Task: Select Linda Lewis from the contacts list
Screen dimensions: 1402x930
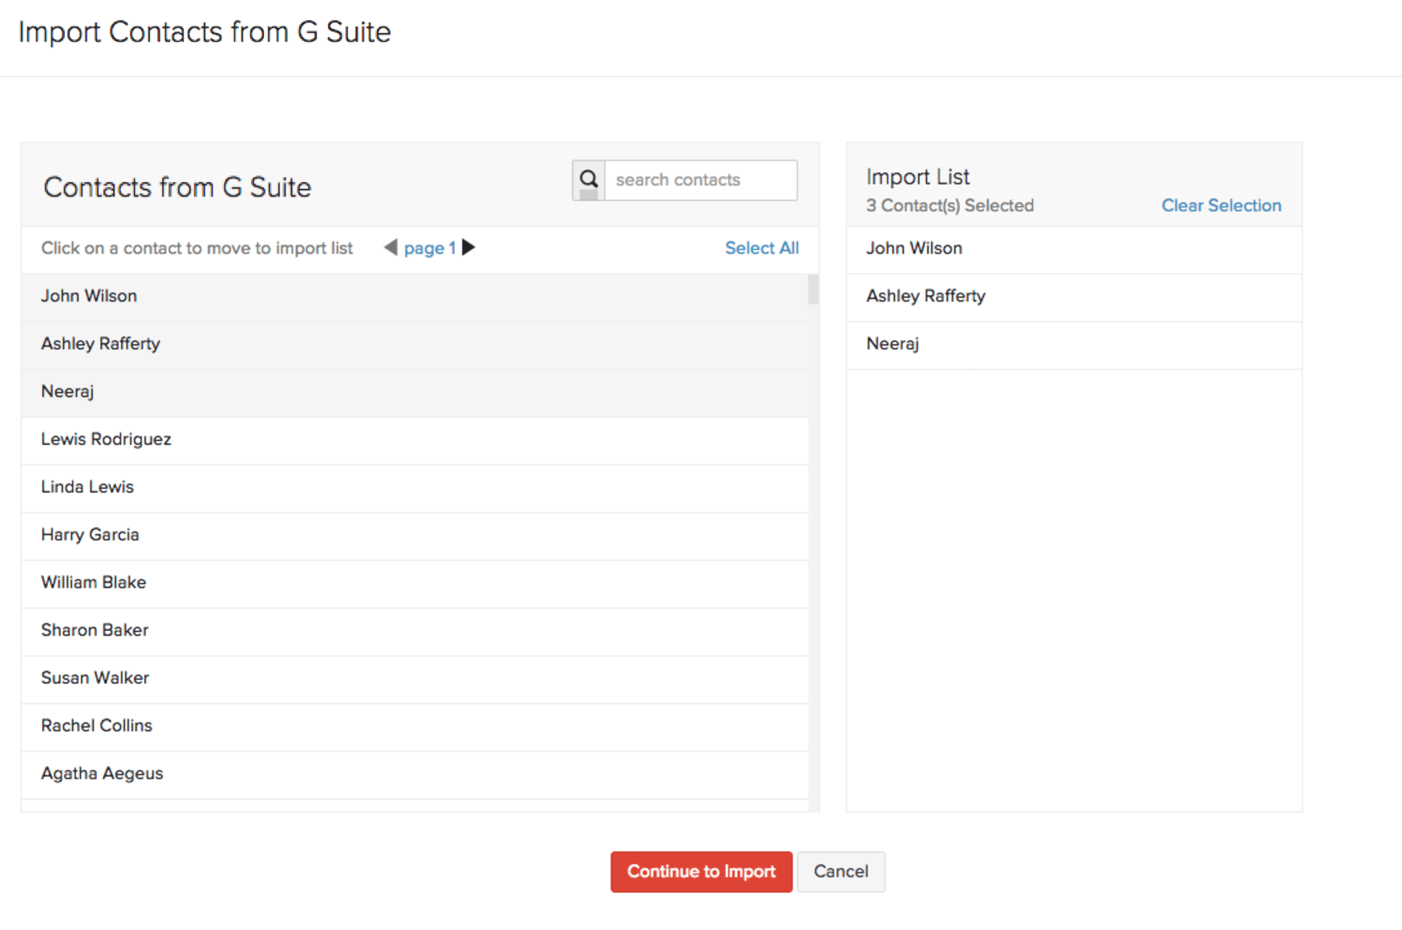Action: pos(87,487)
